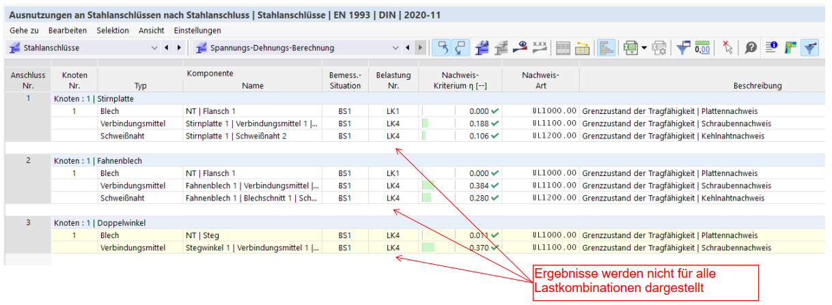Expand the arrow beside the Excel export icon
This screenshot has width=832, height=305.
643,48
